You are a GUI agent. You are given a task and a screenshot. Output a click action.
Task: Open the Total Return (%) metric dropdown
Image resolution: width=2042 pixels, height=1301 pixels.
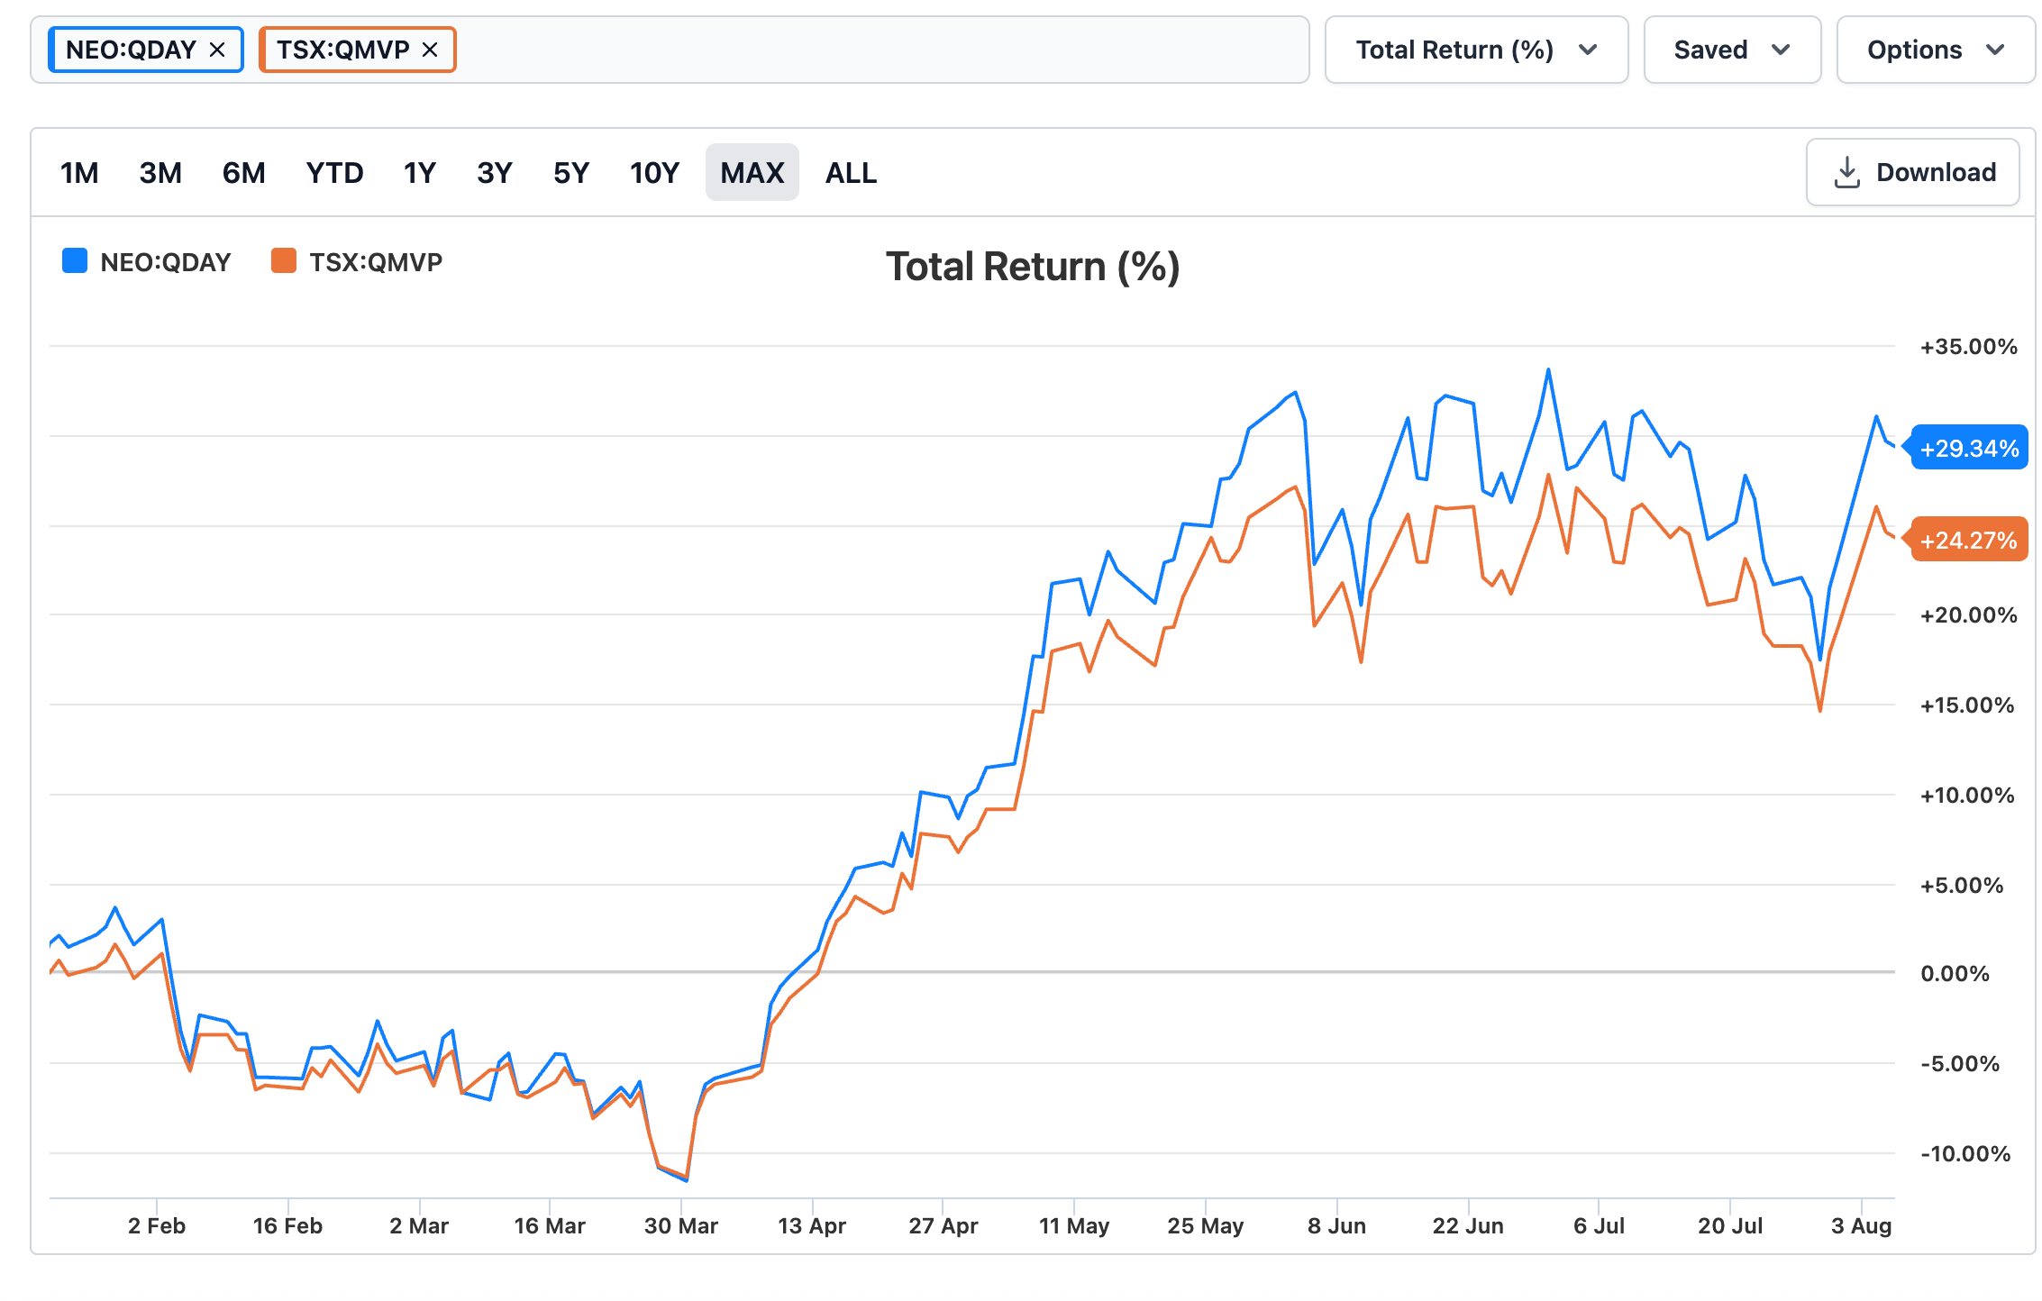tap(1476, 50)
